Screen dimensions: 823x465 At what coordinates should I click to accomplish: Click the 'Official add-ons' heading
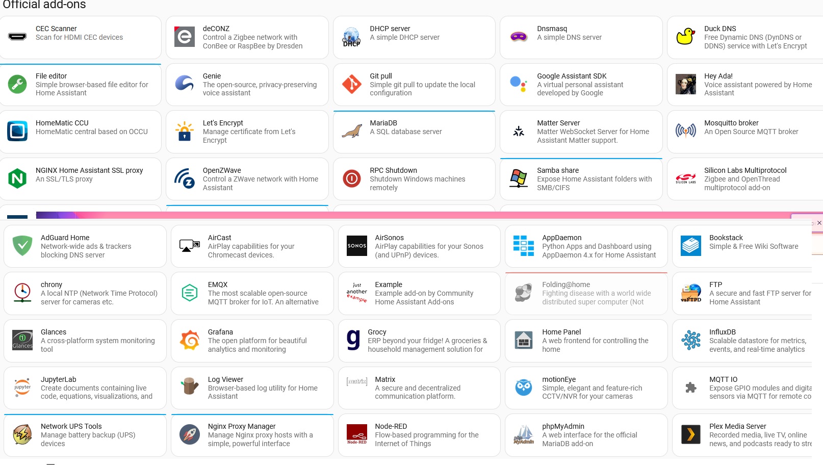(44, 5)
